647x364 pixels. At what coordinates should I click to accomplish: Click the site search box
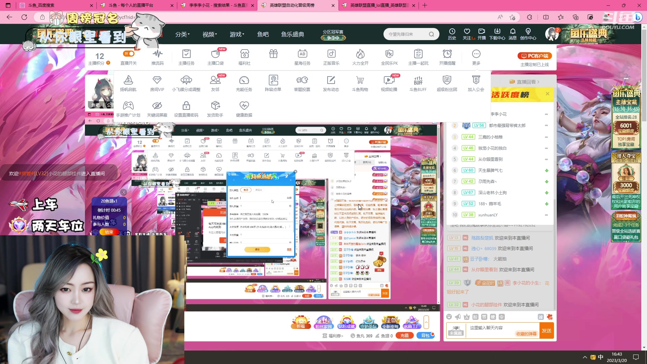pyautogui.click(x=411, y=34)
